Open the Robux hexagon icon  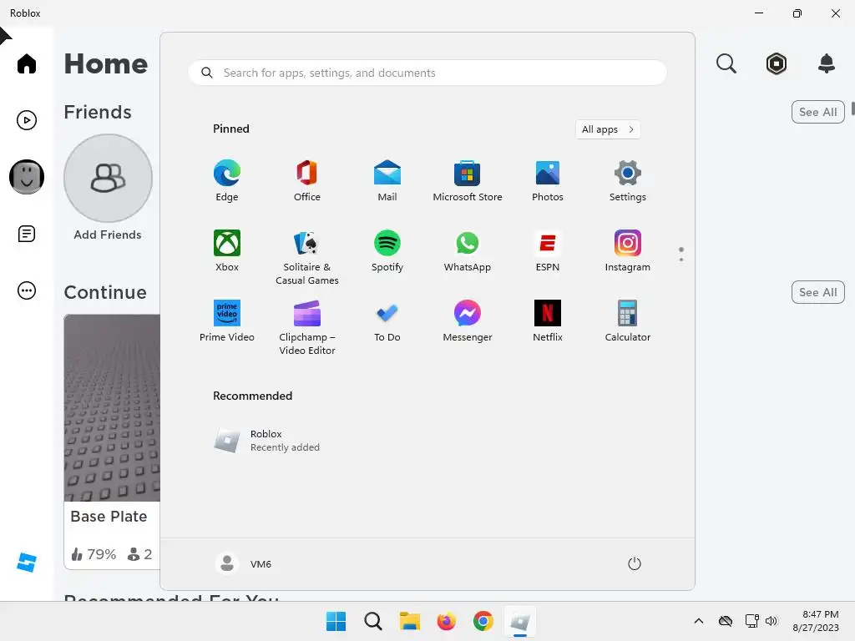click(776, 63)
